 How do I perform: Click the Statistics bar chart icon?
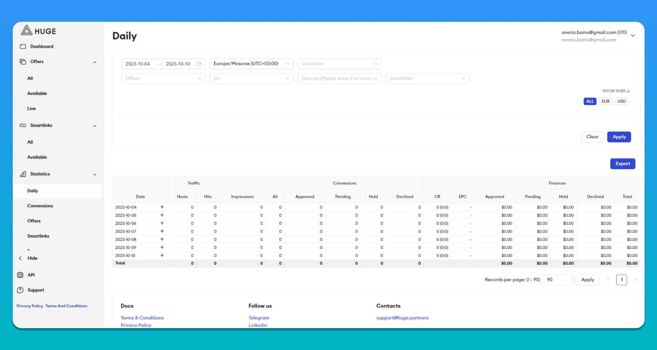[23, 174]
